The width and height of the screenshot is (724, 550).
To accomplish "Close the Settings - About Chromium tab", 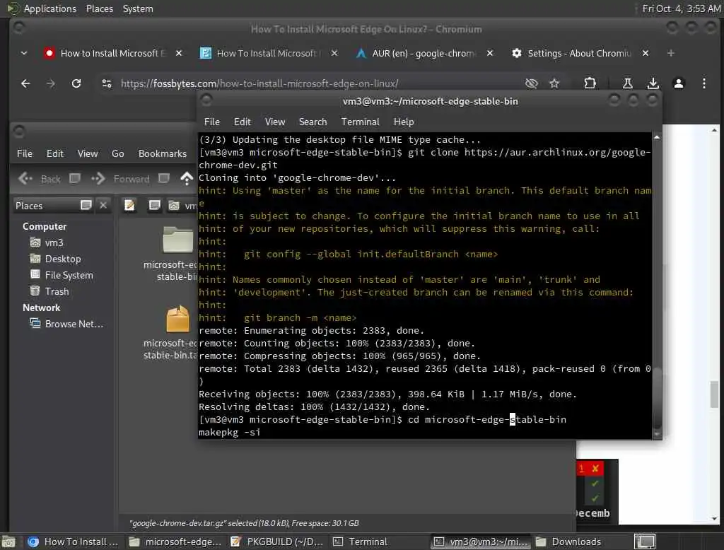I will 646,54.
